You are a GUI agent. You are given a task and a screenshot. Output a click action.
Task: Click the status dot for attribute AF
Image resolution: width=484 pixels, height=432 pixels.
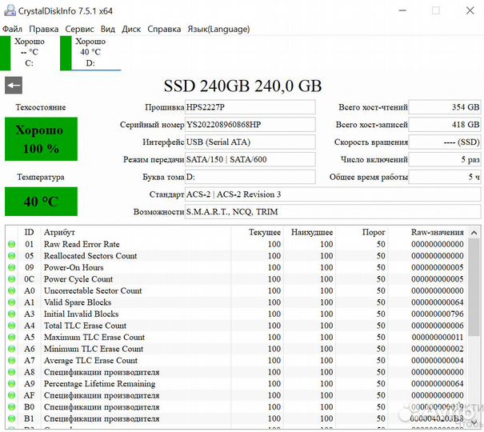[x=12, y=395]
